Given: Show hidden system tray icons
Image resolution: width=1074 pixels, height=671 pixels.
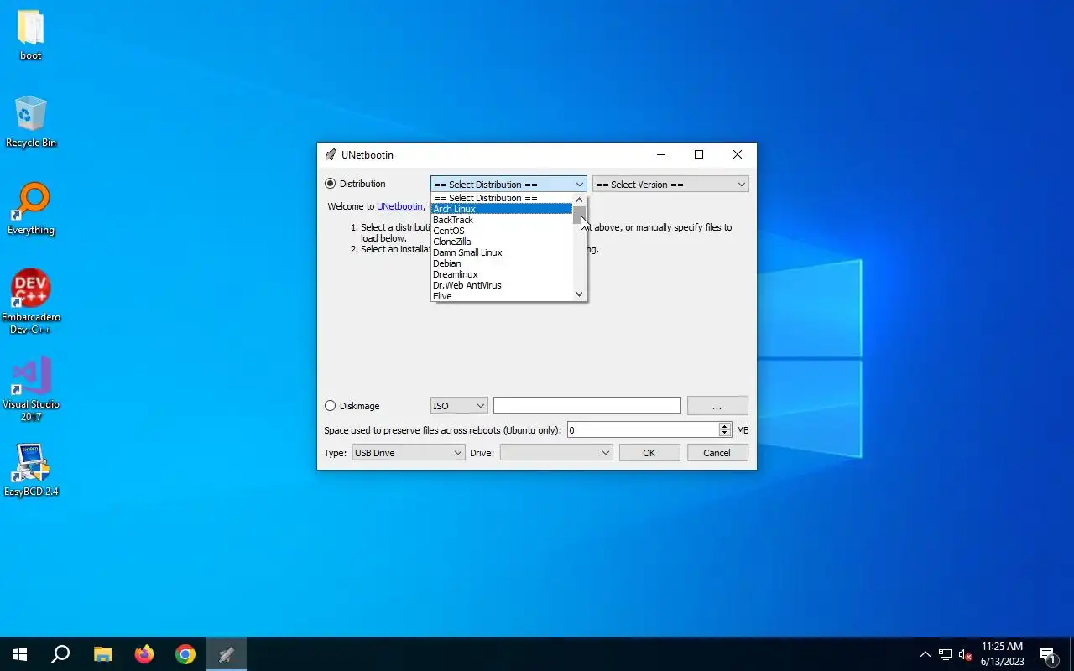Looking at the screenshot, I should pos(925,654).
